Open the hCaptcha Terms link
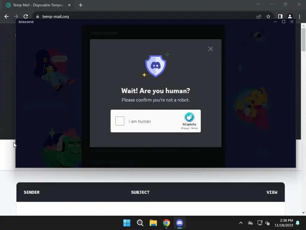This screenshot has height=230, width=306. point(194,128)
